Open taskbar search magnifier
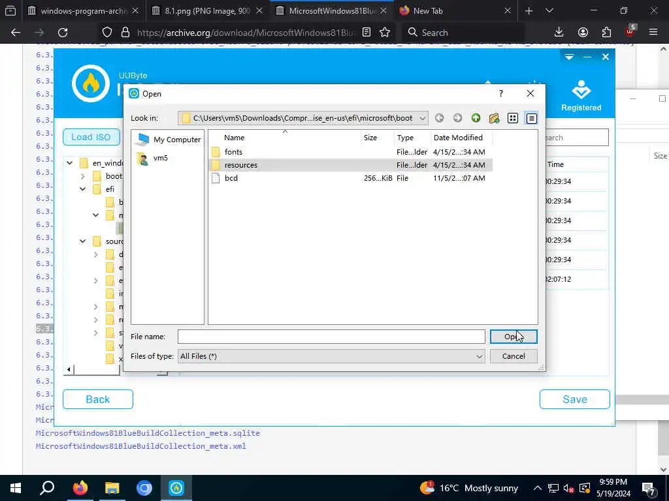 (x=47, y=488)
